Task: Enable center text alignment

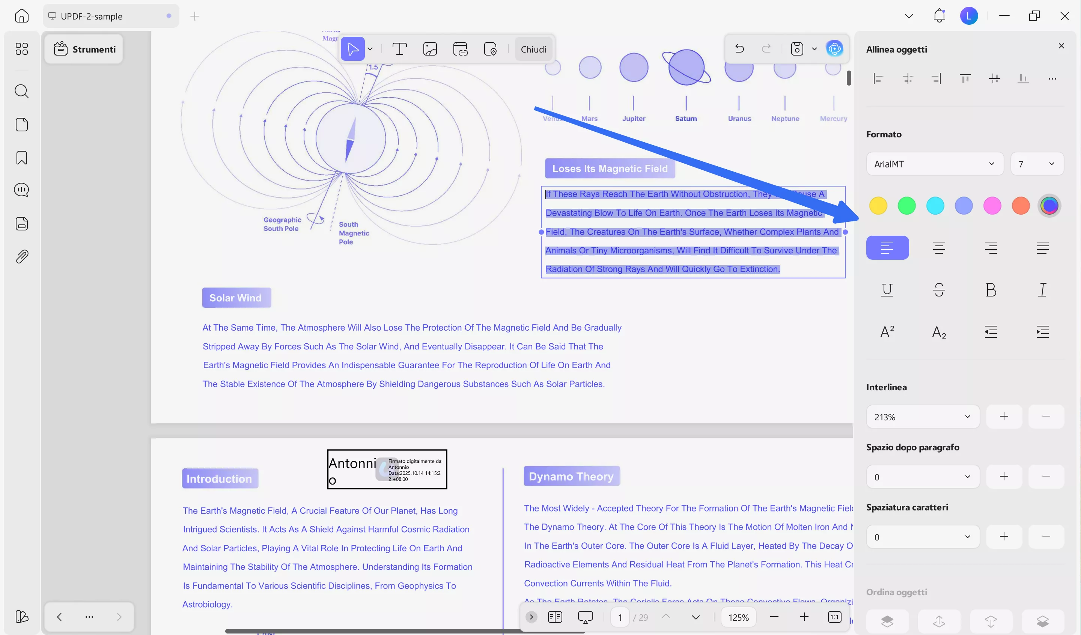Action: pos(939,248)
